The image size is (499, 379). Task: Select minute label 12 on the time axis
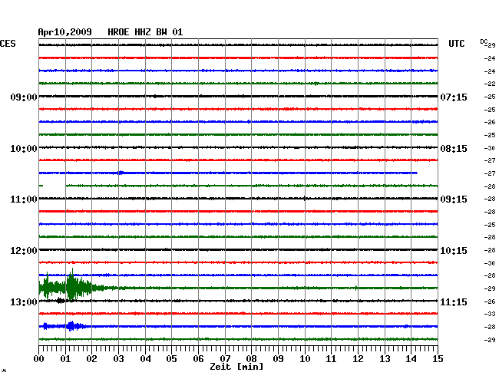click(x=358, y=358)
